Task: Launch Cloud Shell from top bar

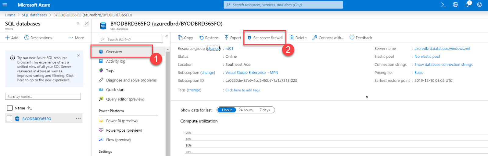Action: tap(443, 5)
